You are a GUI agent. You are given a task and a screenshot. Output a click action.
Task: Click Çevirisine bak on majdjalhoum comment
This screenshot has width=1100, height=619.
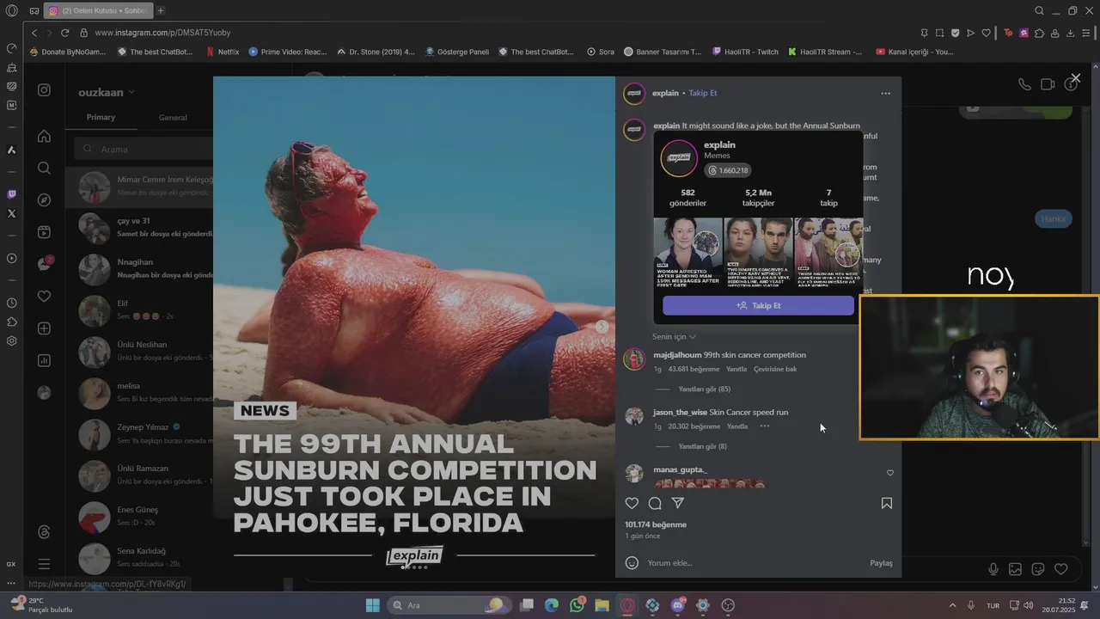coord(775,369)
